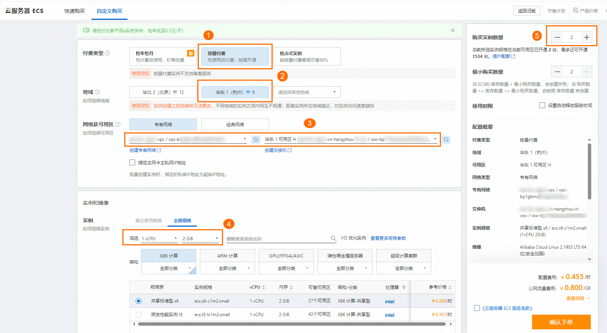Decrease purchase instance quantity with minus
This screenshot has height=333, width=607.
pyautogui.click(x=557, y=37)
